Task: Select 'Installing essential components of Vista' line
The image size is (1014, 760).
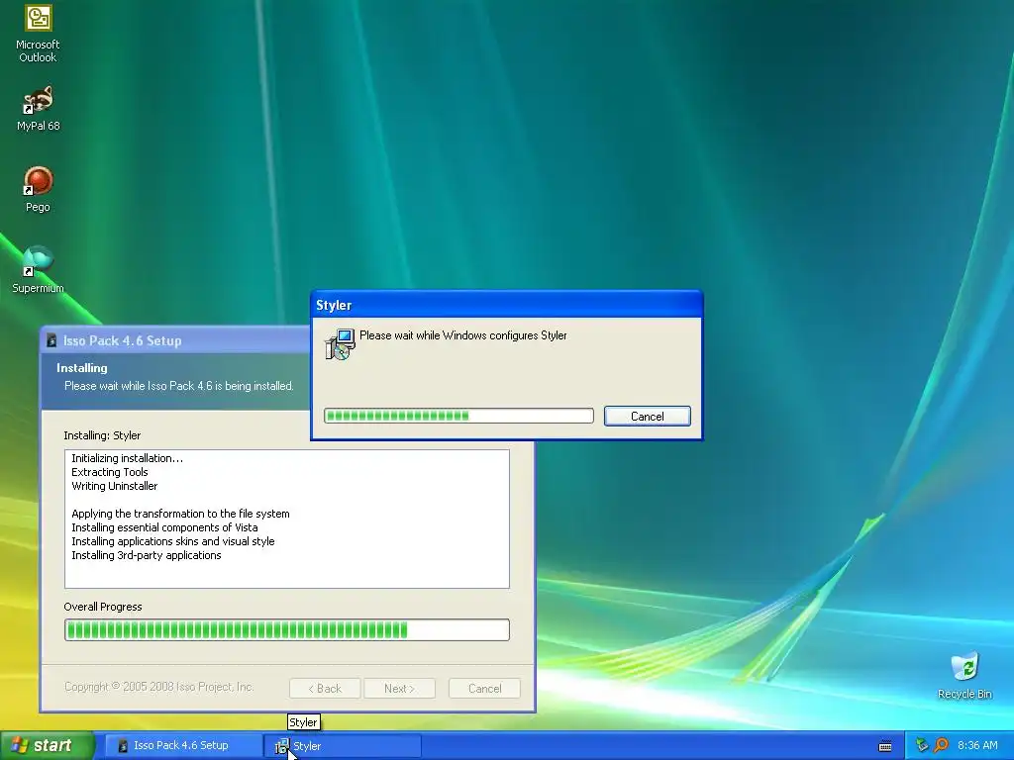Action: point(164,527)
